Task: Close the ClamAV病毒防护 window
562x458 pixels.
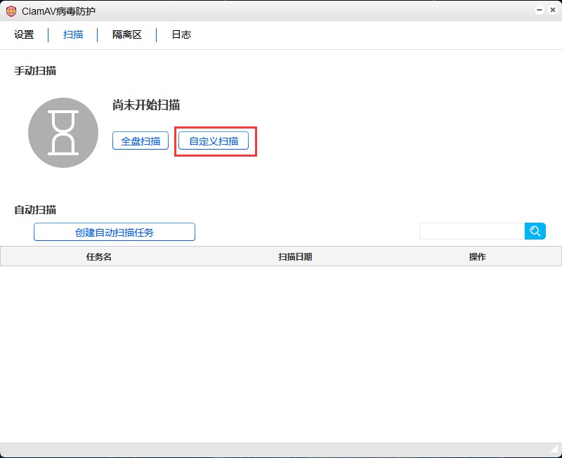Action: click(x=552, y=11)
